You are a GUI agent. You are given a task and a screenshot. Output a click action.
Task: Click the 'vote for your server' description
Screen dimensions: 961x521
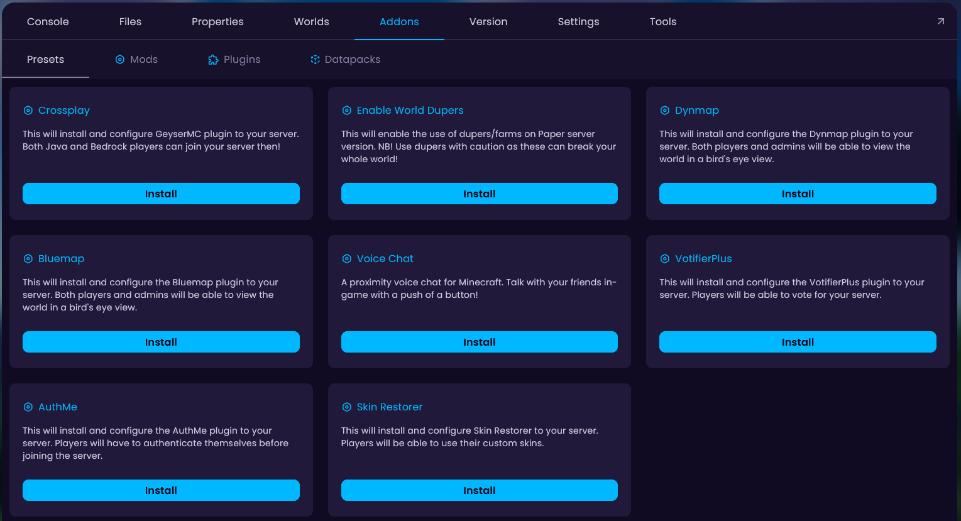pos(792,288)
